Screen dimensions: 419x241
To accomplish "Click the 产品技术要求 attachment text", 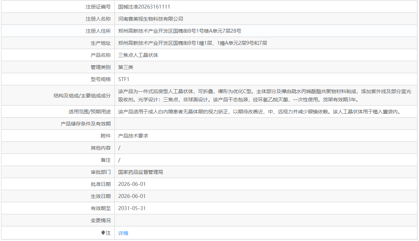I will click(133, 136).
